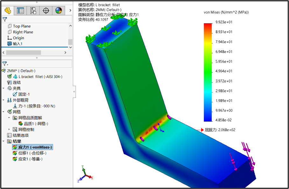
Task: Select the 固定-1 fixture icon
Action: click(x=15, y=94)
